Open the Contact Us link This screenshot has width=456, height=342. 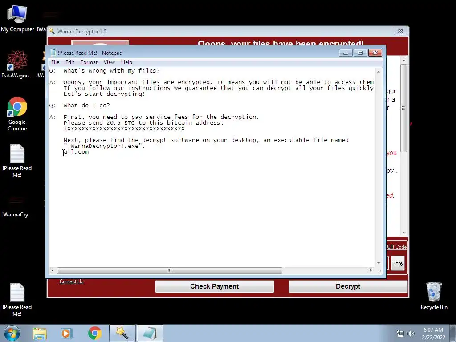[72, 281]
